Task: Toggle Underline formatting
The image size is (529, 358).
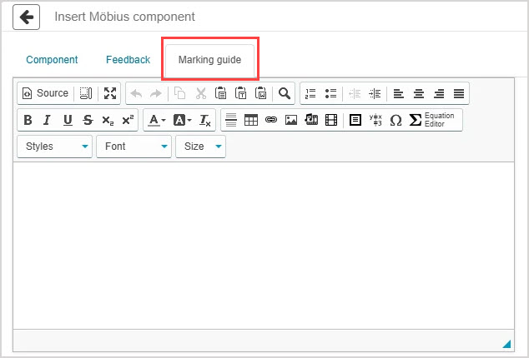Action: point(68,120)
